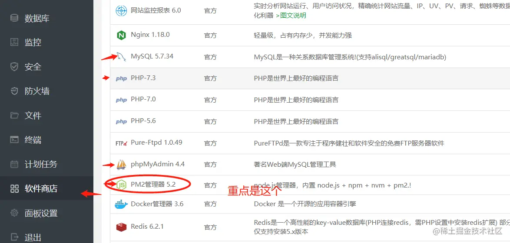Click the MySQL 5.7.34 name
The image size is (510, 243).
[152, 56]
